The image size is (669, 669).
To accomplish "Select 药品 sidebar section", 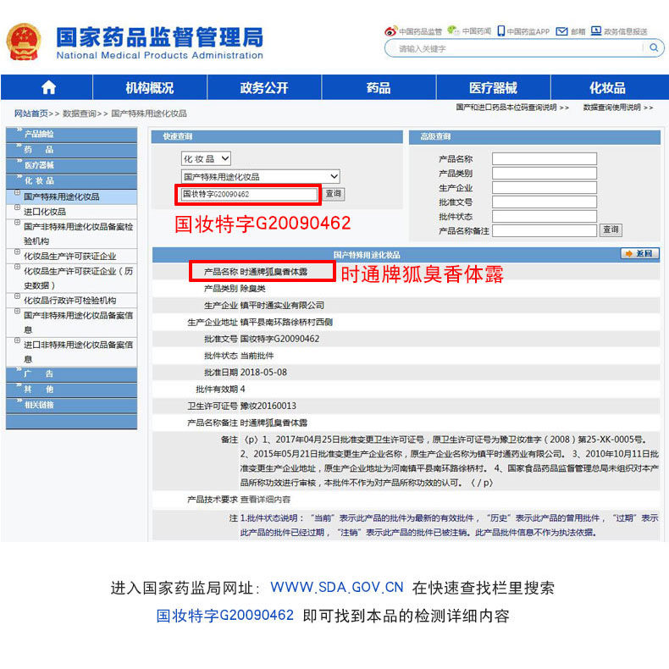I will [72, 150].
